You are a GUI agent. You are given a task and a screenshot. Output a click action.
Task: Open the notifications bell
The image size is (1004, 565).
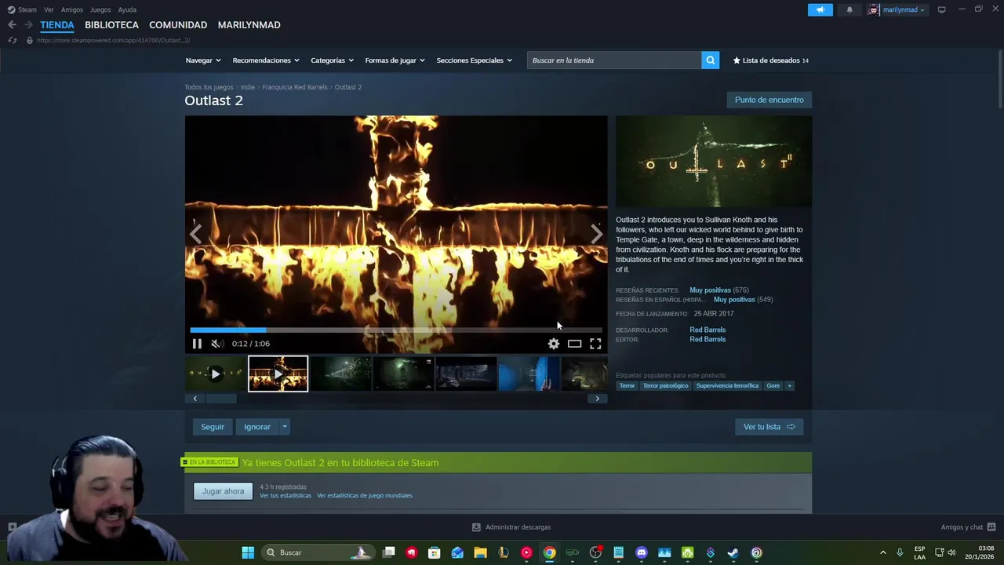pyautogui.click(x=849, y=9)
